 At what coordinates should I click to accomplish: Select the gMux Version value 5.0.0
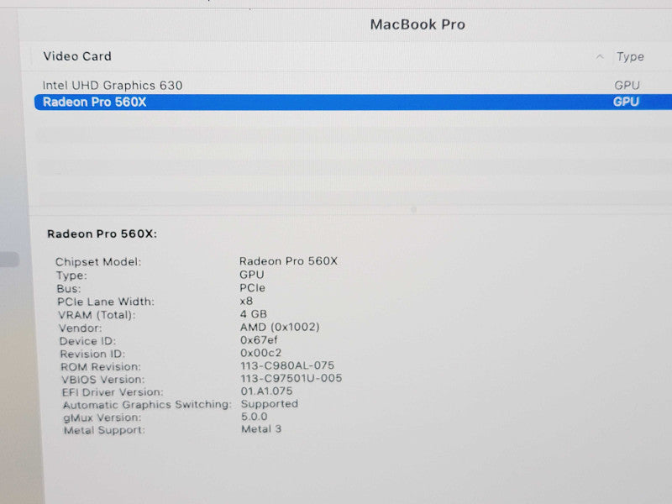(x=255, y=417)
